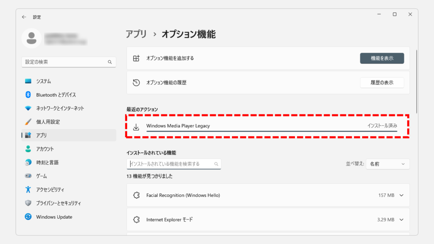The width and height of the screenshot is (434, 244).
Task: Select 時刻と言語 in sidebar
Action: (x=47, y=163)
